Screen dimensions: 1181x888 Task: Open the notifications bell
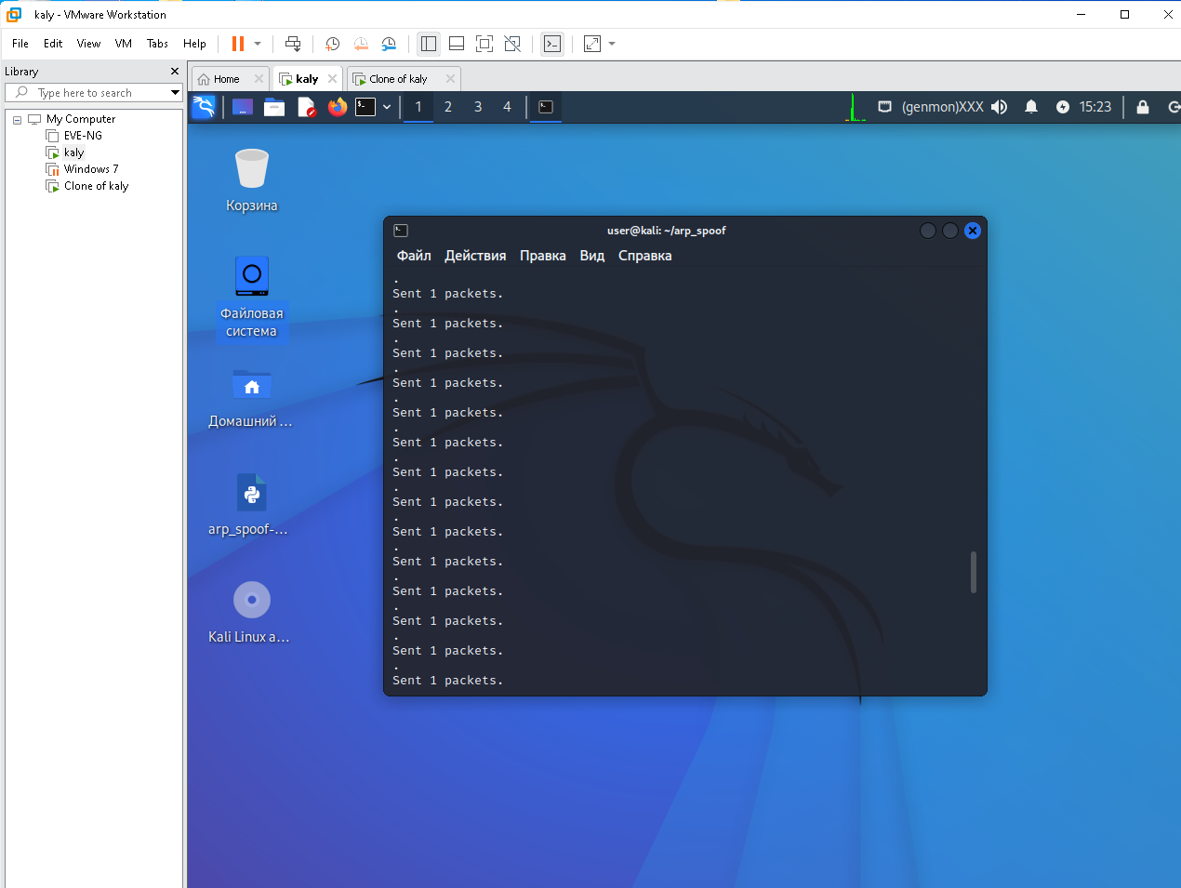coord(1031,107)
